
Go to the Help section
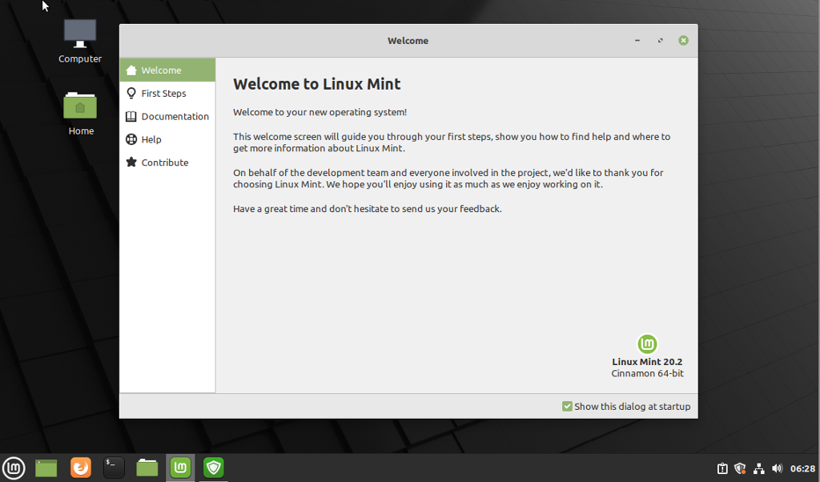click(x=167, y=139)
